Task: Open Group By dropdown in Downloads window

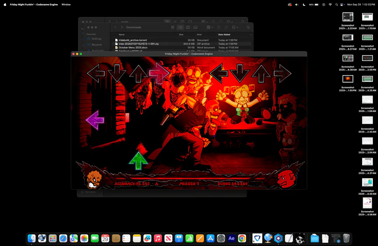Action: tap(210, 27)
